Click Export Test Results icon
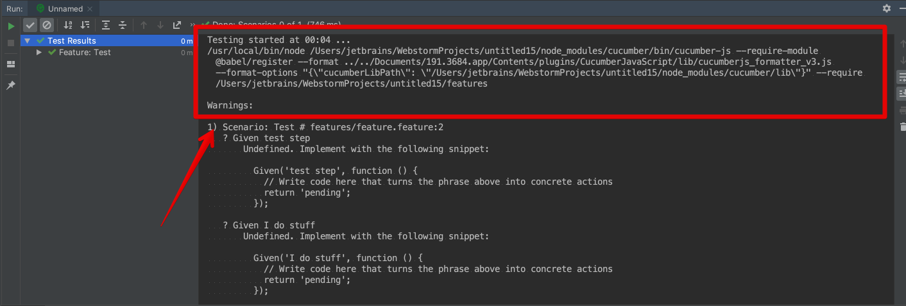The height and width of the screenshot is (306, 906). (178, 25)
